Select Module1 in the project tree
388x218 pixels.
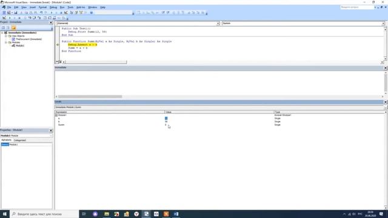click(x=20, y=46)
